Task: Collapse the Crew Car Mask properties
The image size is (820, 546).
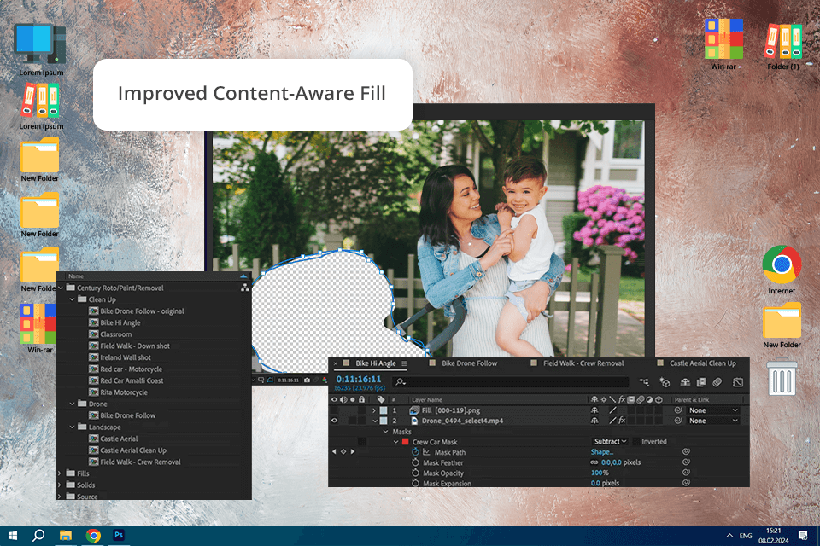Action: point(395,442)
